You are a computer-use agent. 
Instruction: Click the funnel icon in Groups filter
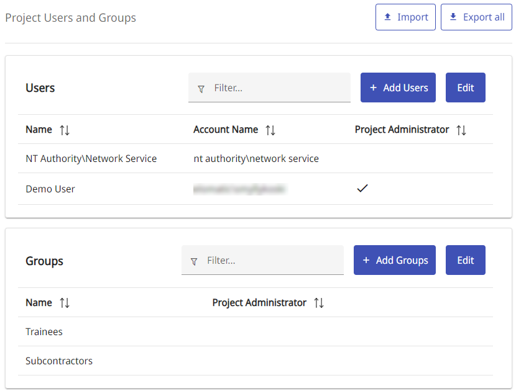point(194,261)
